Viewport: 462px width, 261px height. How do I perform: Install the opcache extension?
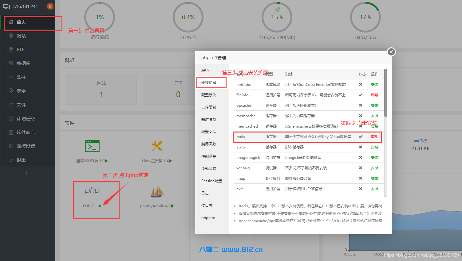click(374, 106)
